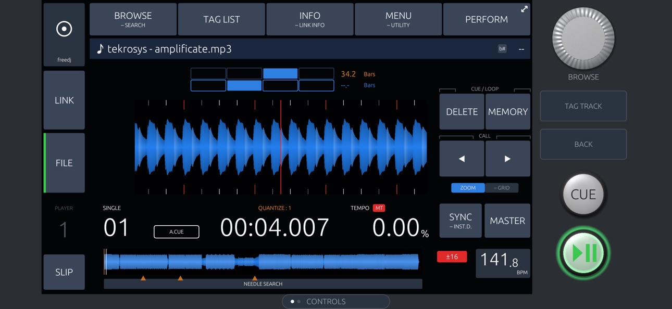Screen dimensions: 672x309
Task: Click the expand fullscreen arrow icon
Action: [524, 9]
